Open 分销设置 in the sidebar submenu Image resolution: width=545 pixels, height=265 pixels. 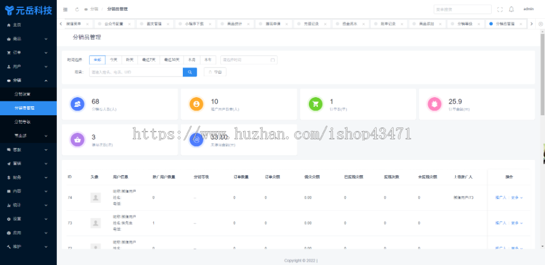coord(28,94)
